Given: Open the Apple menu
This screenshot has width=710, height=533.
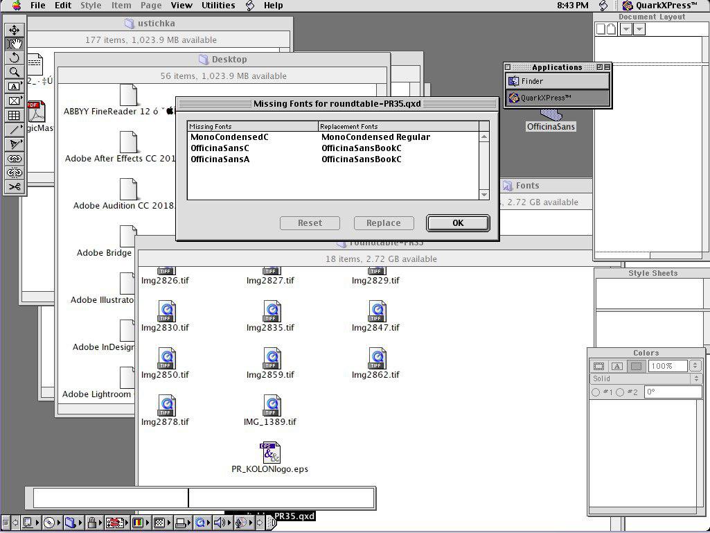Looking at the screenshot, I should pyautogui.click(x=17, y=6).
